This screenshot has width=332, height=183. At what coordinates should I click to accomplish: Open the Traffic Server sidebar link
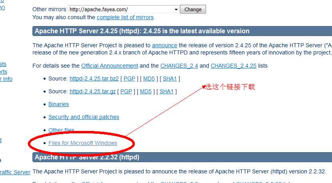[x=15, y=172]
